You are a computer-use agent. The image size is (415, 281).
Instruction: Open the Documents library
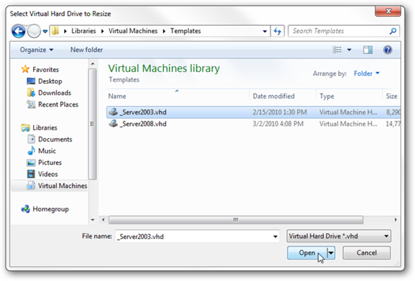coord(55,139)
